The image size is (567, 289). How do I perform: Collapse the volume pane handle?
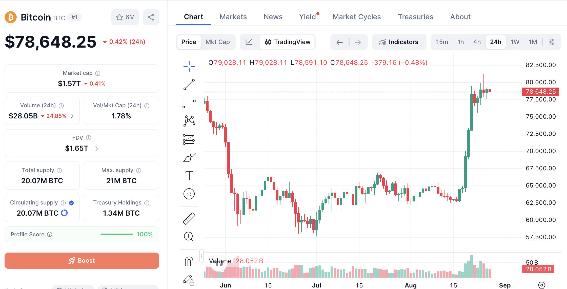coord(201,256)
